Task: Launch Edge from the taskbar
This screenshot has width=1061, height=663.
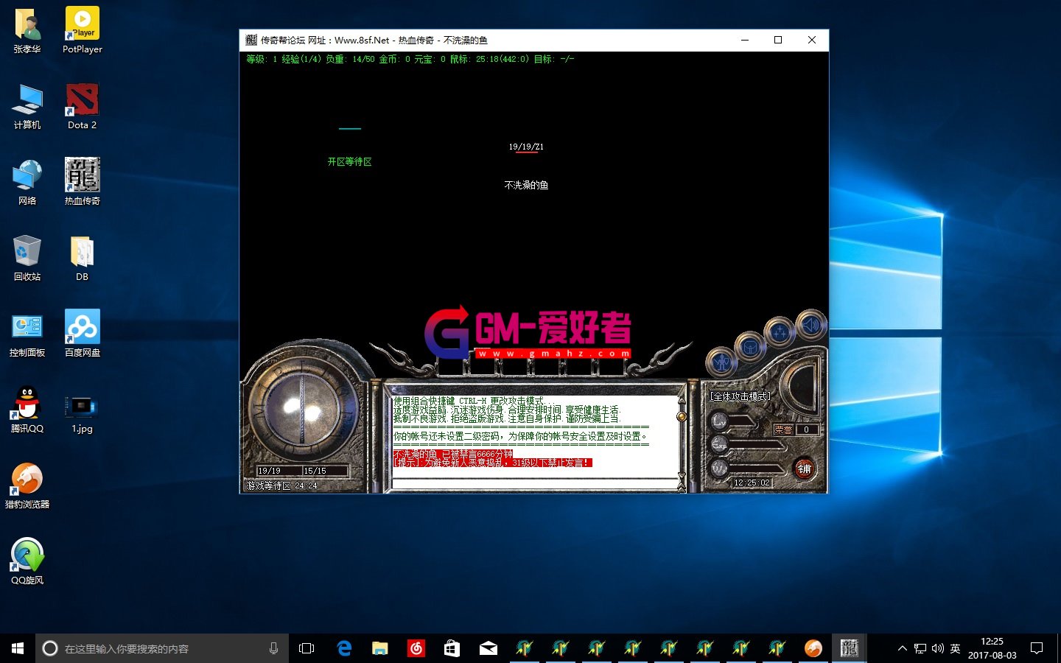Action: pyautogui.click(x=343, y=648)
